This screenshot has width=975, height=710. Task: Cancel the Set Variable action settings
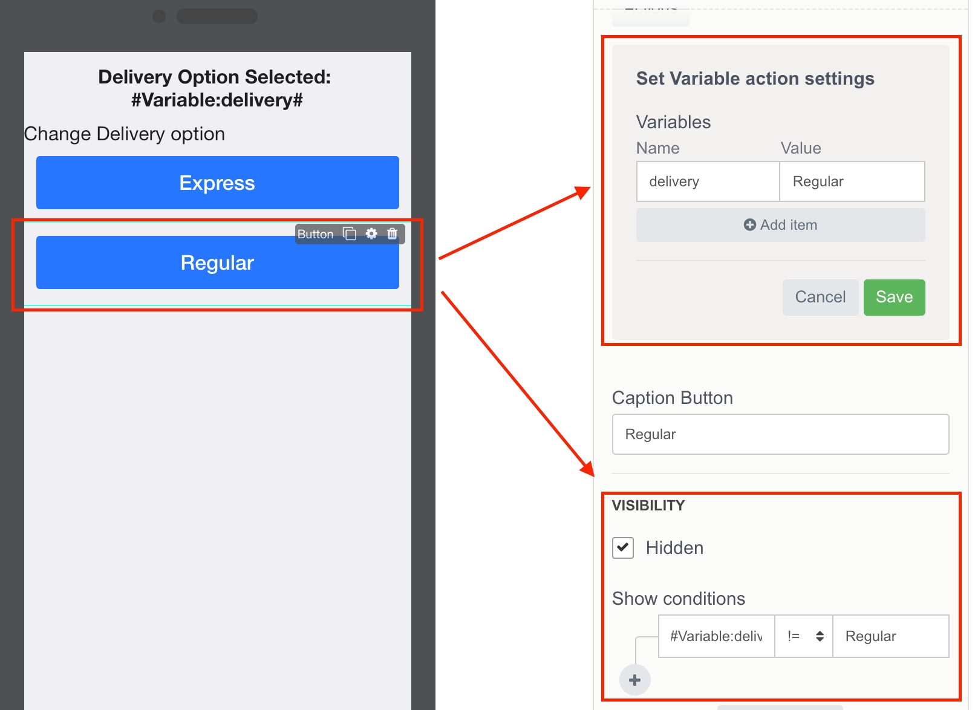coord(820,297)
